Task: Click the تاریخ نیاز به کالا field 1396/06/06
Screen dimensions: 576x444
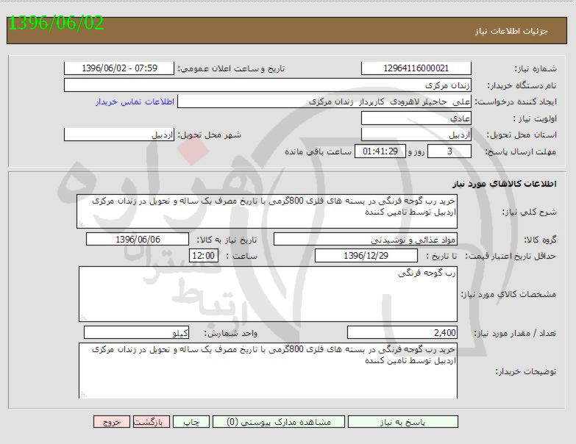Action: click(x=138, y=239)
